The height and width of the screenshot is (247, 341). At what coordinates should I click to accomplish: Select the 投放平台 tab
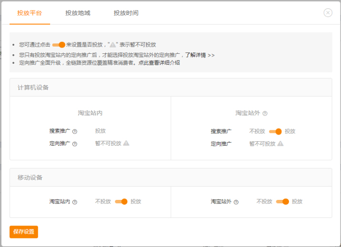coord(30,13)
